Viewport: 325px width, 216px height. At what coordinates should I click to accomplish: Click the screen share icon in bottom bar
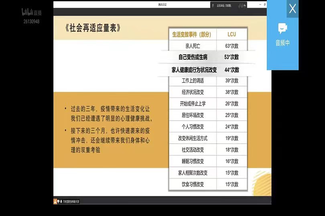59,201
